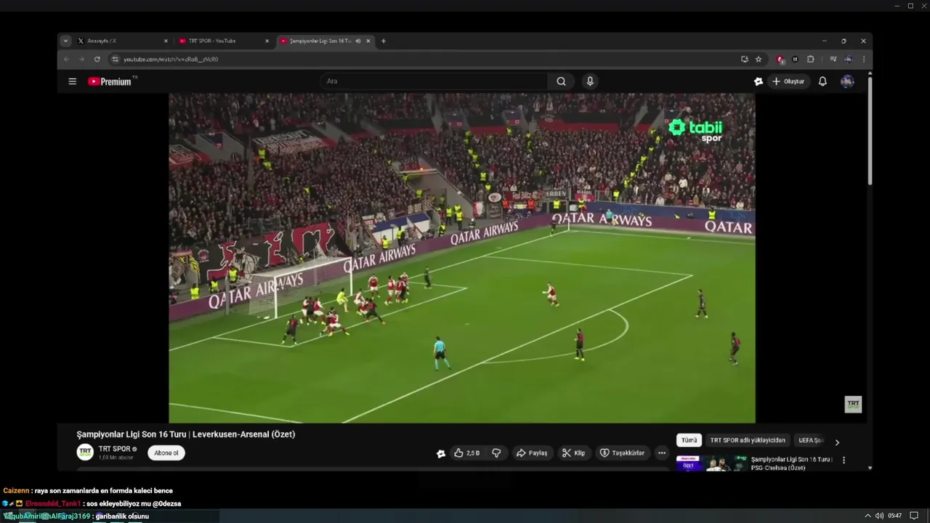The width and height of the screenshot is (930, 523).
Task: Click the sparkle icon next to like button
Action: click(x=440, y=453)
